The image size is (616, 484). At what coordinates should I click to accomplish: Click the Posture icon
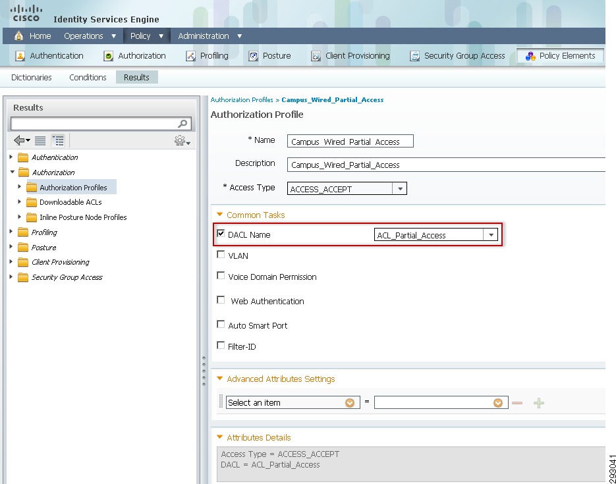coord(254,56)
